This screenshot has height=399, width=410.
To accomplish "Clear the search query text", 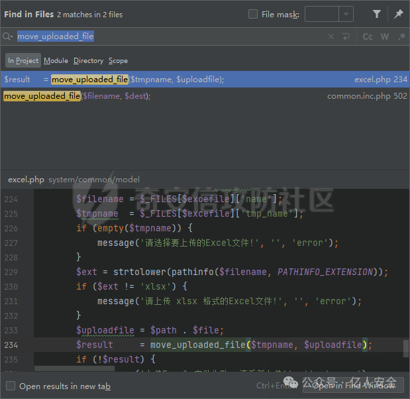I will 331,36.
